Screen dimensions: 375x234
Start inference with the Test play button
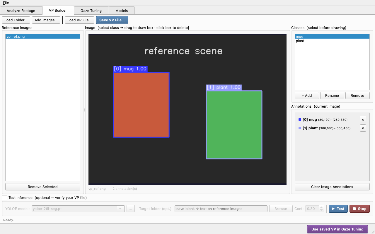click(338, 209)
